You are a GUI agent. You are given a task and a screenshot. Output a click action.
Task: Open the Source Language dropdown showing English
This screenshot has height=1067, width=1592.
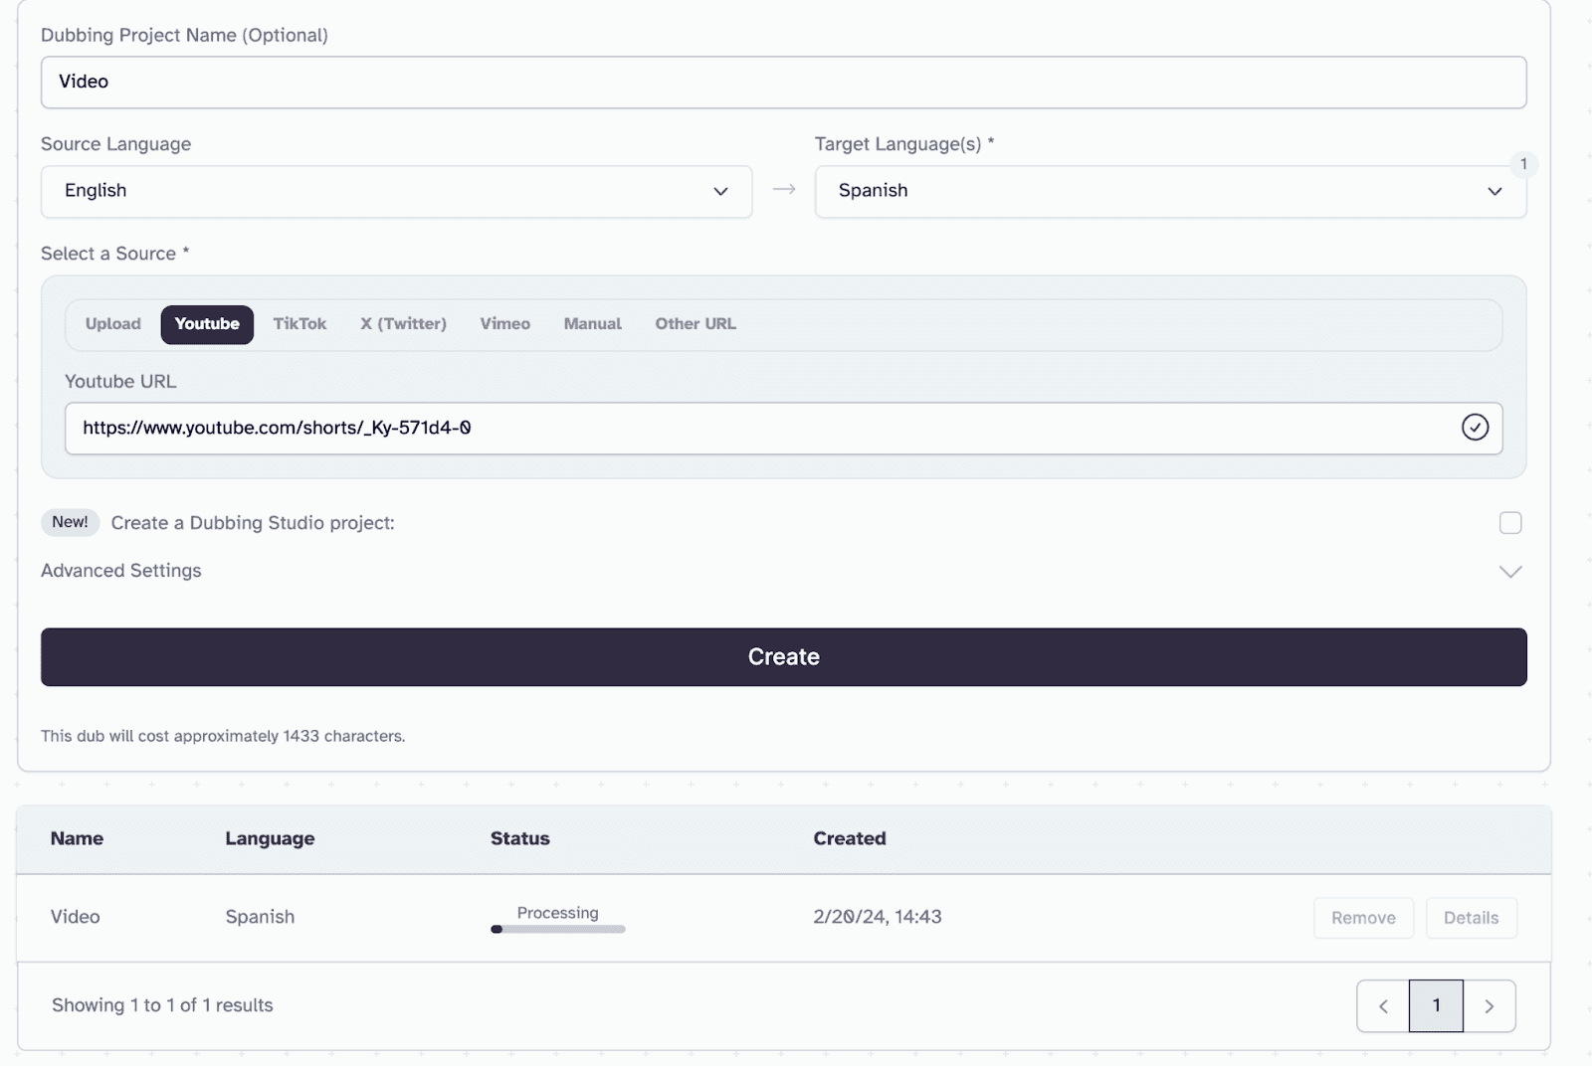click(x=396, y=191)
